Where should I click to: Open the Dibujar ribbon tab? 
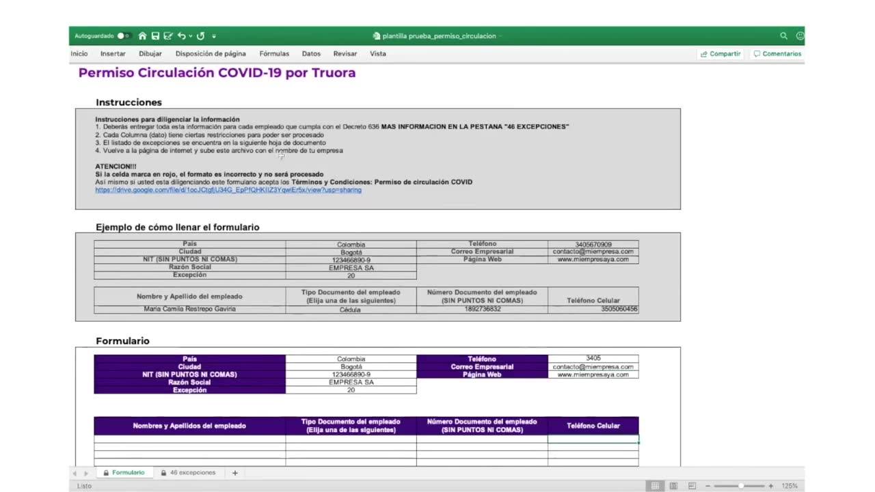150,53
